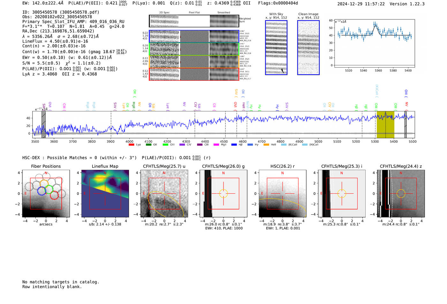Click the detection ID 3005450578 text
Image resolution: width=447 pixels, height=304 pixels.
[x=61, y=12]
